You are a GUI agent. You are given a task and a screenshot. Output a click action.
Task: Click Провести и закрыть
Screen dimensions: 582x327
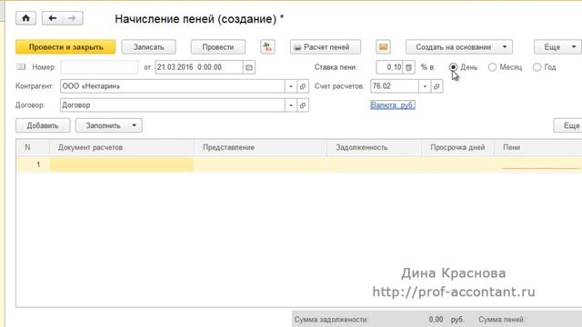pos(65,47)
